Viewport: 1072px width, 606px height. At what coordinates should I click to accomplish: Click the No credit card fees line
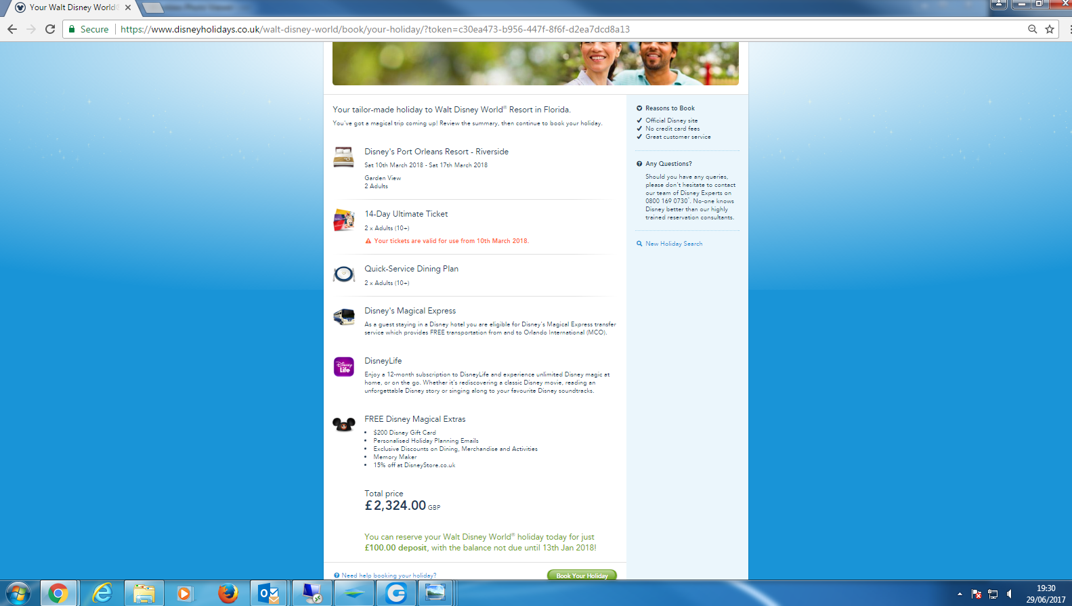click(x=672, y=129)
